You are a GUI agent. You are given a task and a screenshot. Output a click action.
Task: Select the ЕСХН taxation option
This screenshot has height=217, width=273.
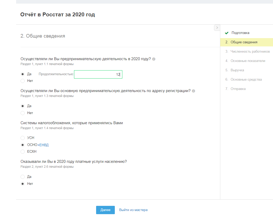point(23,152)
